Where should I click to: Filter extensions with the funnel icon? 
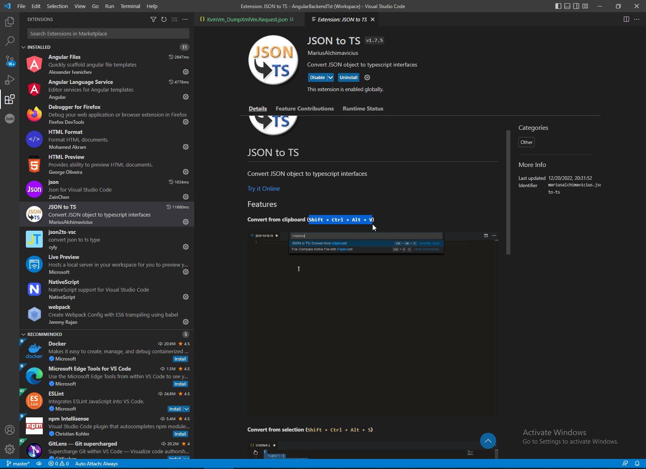[153, 19]
